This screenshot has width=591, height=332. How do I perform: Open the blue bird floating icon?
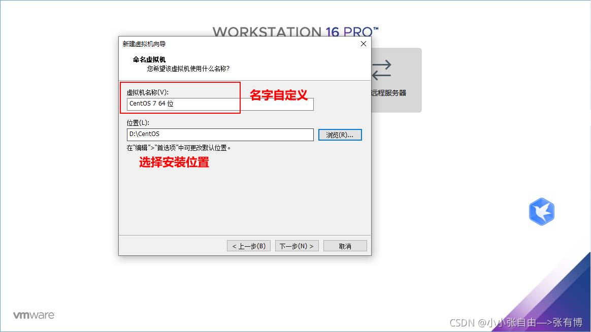[x=541, y=212]
